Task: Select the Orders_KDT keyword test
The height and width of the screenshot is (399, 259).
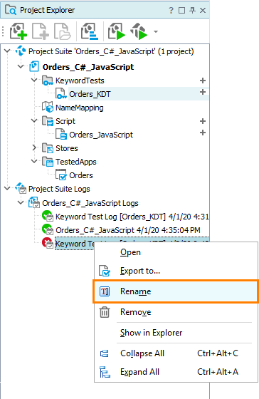Action: (90, 94)
